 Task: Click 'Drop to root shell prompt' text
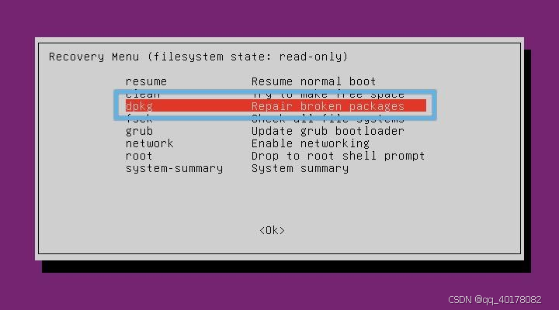point(338,156)
